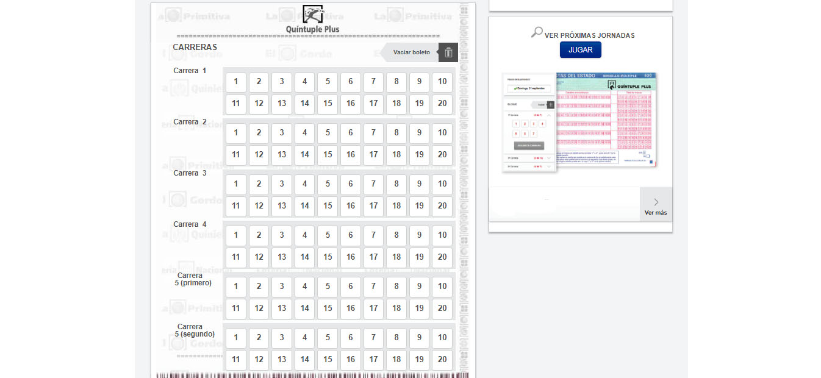The width and height of the screenshot is (821, 378).
Task: Select number 7 in Carrera 1
Action: pyautogui.click(x=373, y=82)
